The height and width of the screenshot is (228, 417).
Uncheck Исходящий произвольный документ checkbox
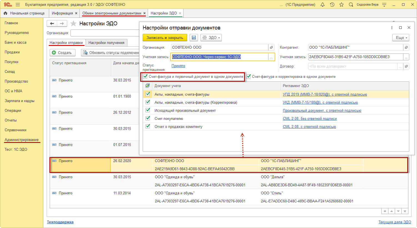click(x=148, y=110)
